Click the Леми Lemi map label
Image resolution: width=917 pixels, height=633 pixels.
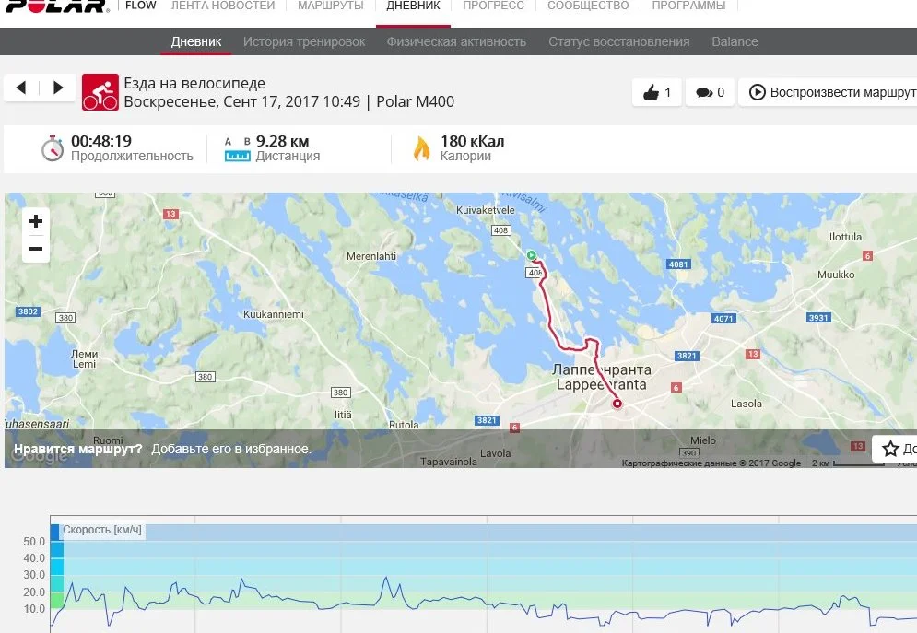[84, 358]
